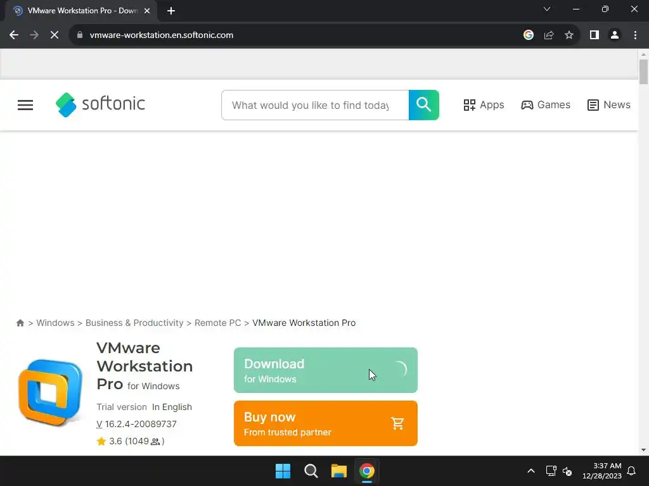Click the browser forward arrow
Screen dimensions: 649x486
click(34, 35)
